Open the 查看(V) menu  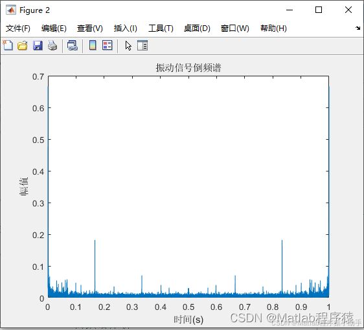point(90,28)
